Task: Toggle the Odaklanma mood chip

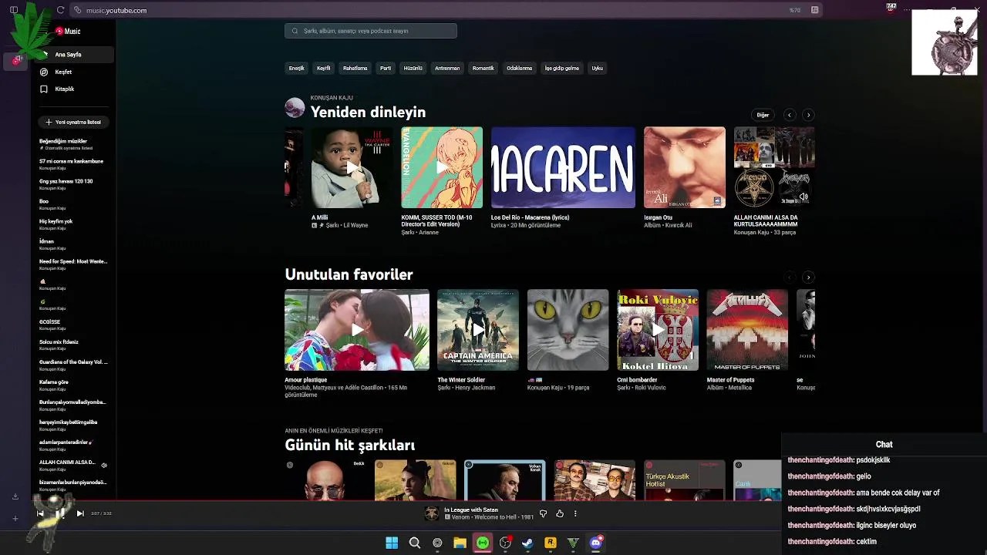Action: [520, 68]
